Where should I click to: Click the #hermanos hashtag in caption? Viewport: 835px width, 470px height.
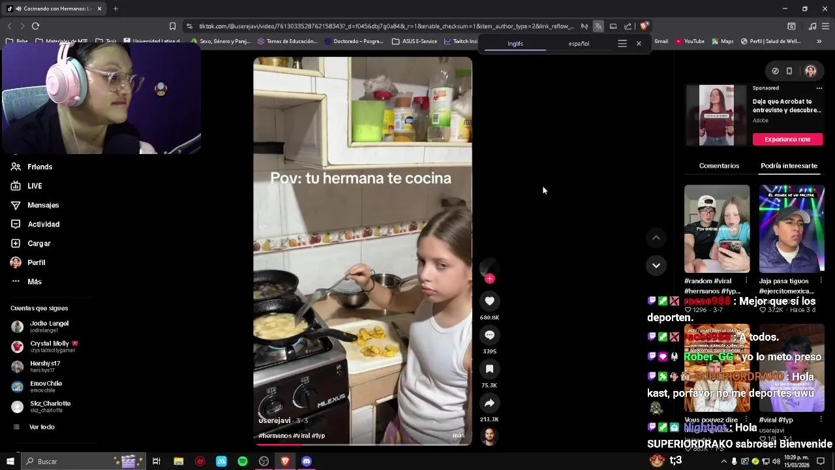(275, 435)
